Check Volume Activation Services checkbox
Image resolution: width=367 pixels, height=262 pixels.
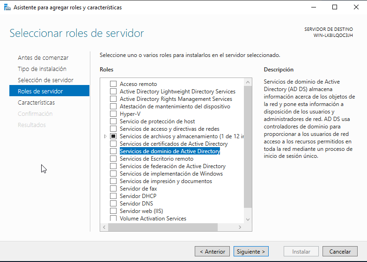click(113, 219)
